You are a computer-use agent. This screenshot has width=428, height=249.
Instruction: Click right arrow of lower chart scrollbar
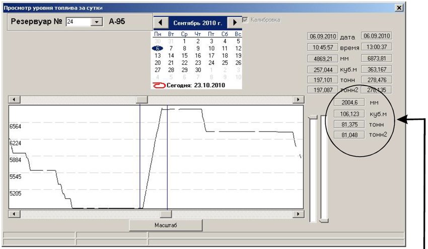(x=298, y=214)
